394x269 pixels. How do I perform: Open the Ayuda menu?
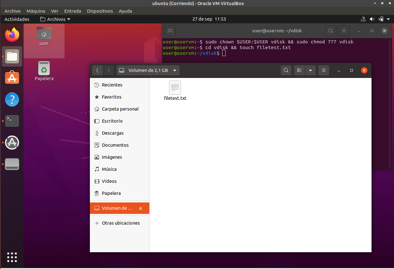tap(125, 11)
